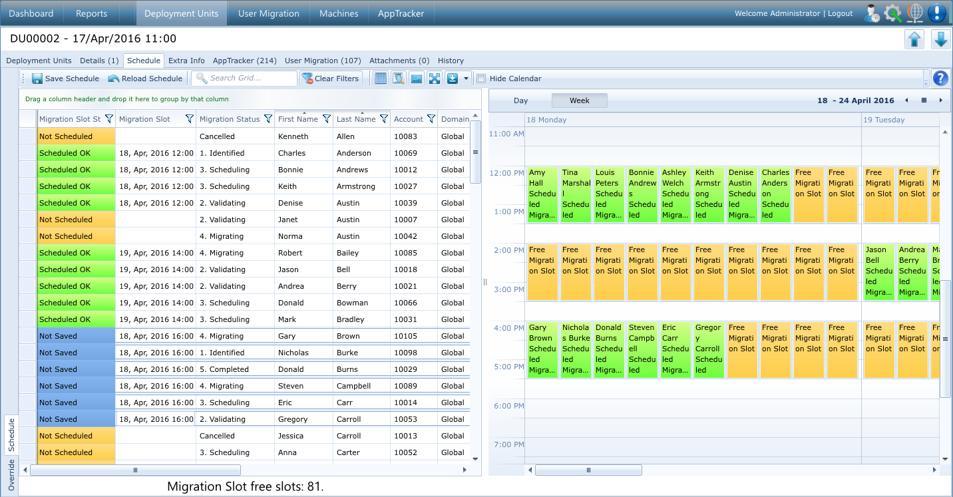Go to next calendar week
The height and width of the screenshot is (497, 953).
940,100
